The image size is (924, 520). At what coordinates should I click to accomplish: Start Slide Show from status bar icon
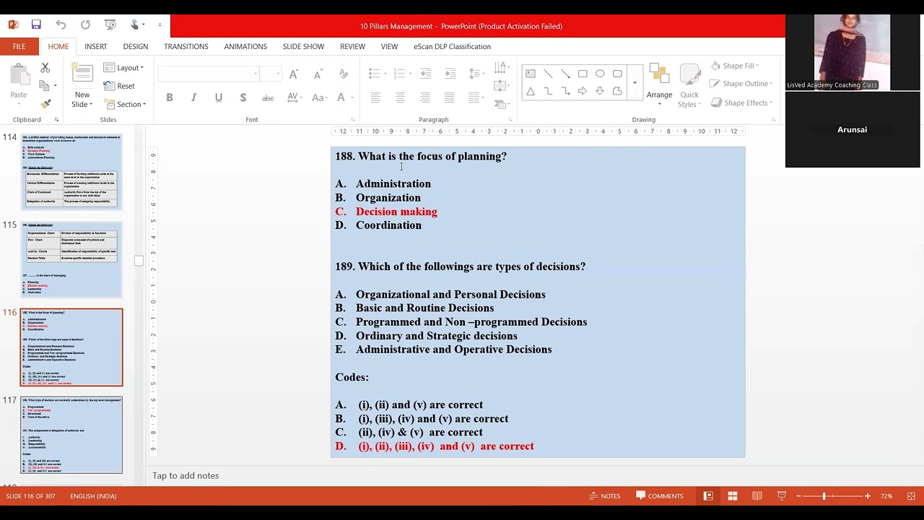point(781,495)
